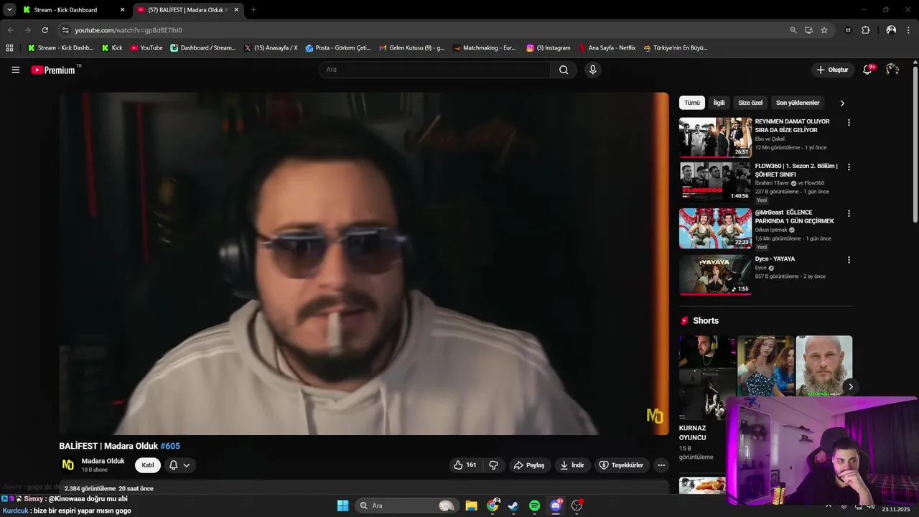
Task: Open the YouTube guide hamburger menu
Action: pos(15,70)
